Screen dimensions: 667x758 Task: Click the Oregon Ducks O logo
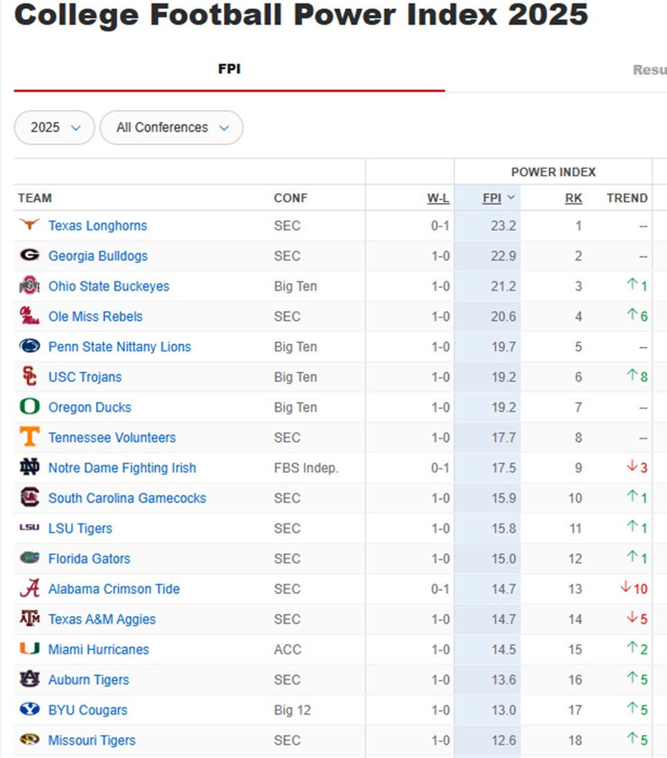click(30, 406)
